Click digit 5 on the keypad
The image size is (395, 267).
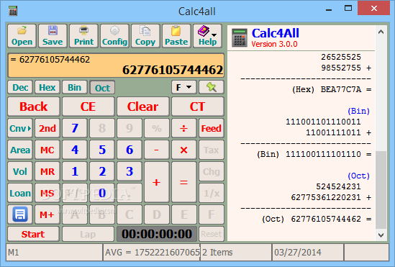(102, 150)
